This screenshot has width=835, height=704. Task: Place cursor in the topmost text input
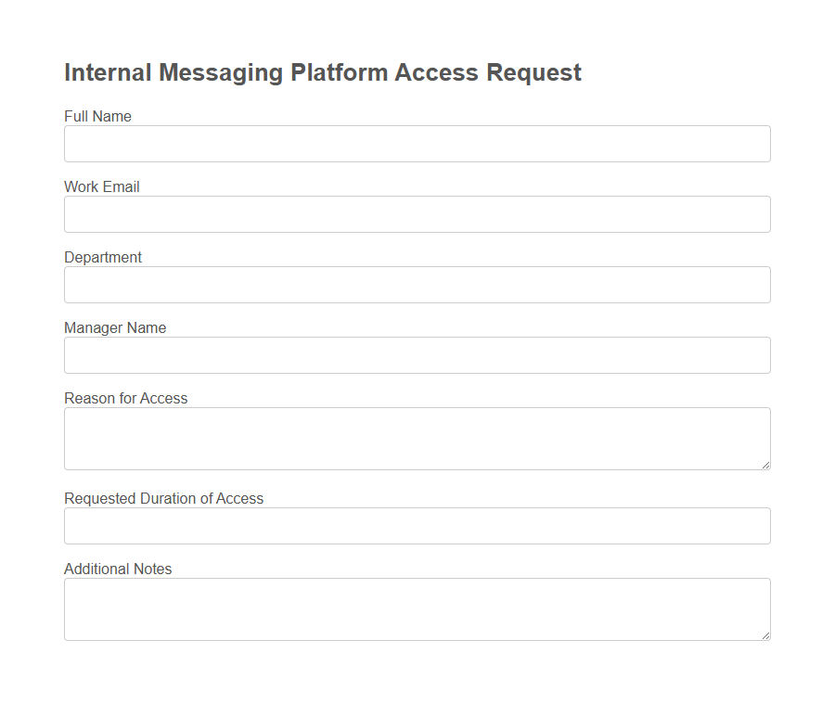point(417,144)
